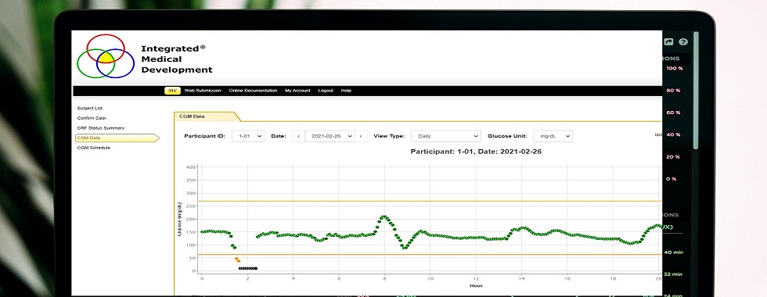Open Confirm Coor. sidebar link
The image size is (767, 297).
(x=92, y=118)
